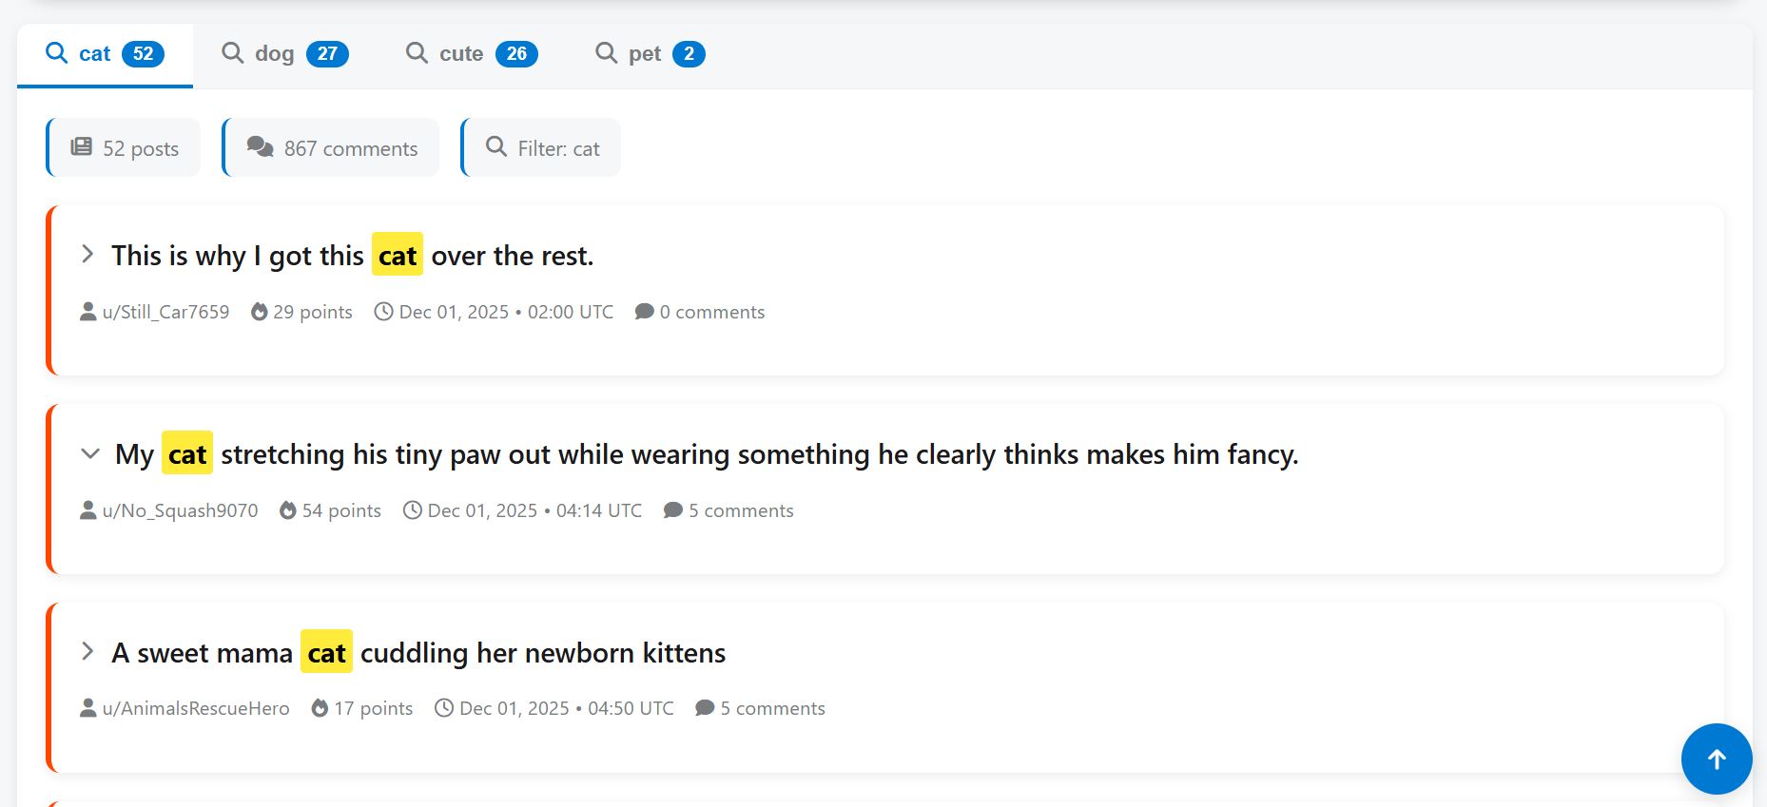Click the newspaper icon beside 52 posts
This screenshot has height=807, width=1767.
tap(82, 147)
